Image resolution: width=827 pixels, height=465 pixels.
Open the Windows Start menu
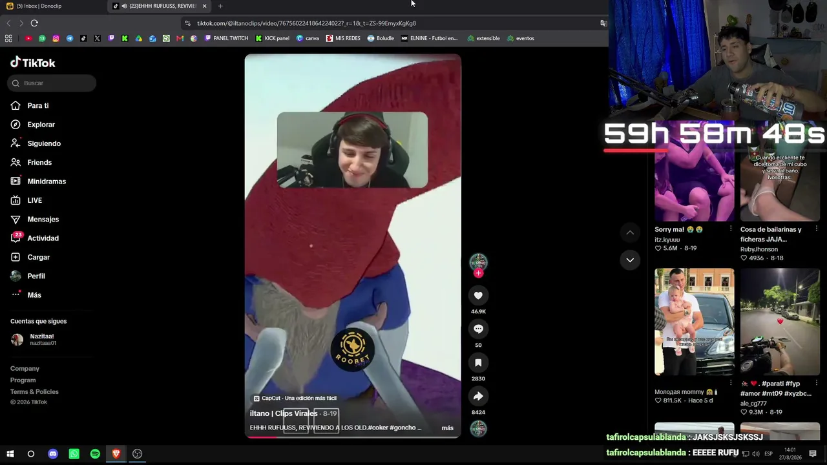coord(10,454)
